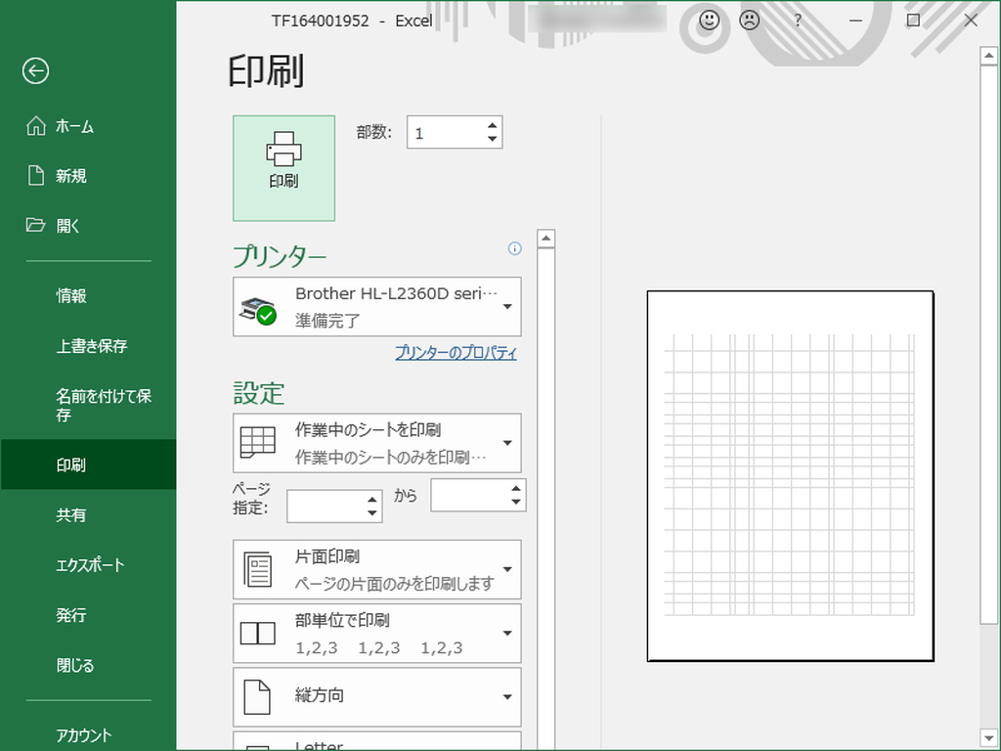Click the プリンターのプロパティ link
Image resolution: width=1001 pixels, height=751 pixels.
[x=454, y=353]
